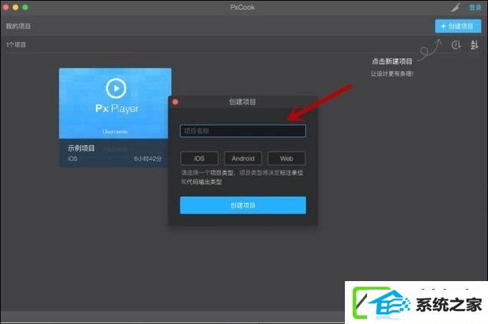Select the Web project type

click(x=286, y=159)
